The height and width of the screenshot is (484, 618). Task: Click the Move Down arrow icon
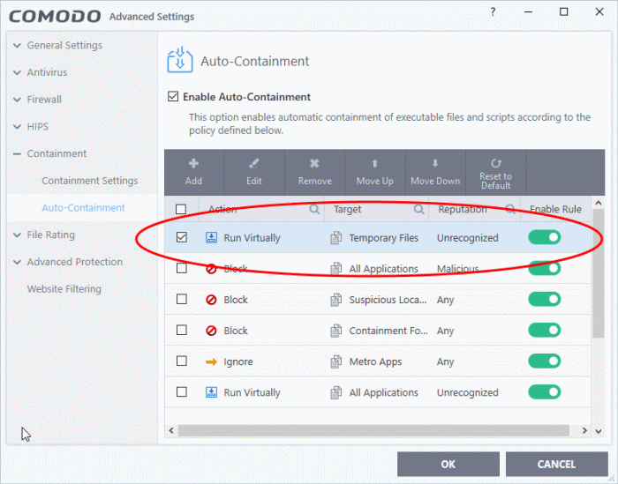pyautogui.click(x=435, y=163)
